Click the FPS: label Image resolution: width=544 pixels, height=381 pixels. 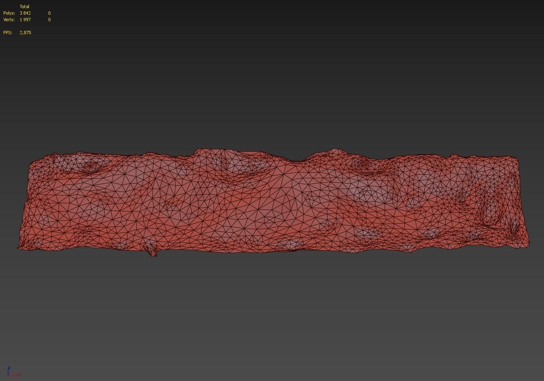[8, 33]
